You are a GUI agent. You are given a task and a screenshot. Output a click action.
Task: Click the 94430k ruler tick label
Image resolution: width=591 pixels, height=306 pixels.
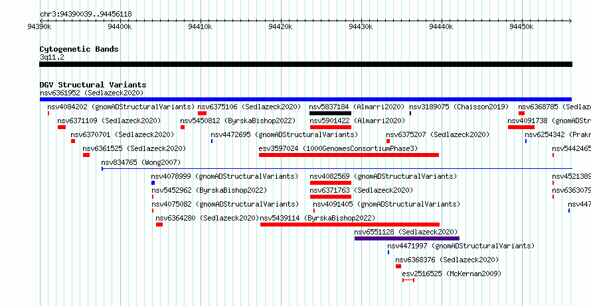click(361, 26)
